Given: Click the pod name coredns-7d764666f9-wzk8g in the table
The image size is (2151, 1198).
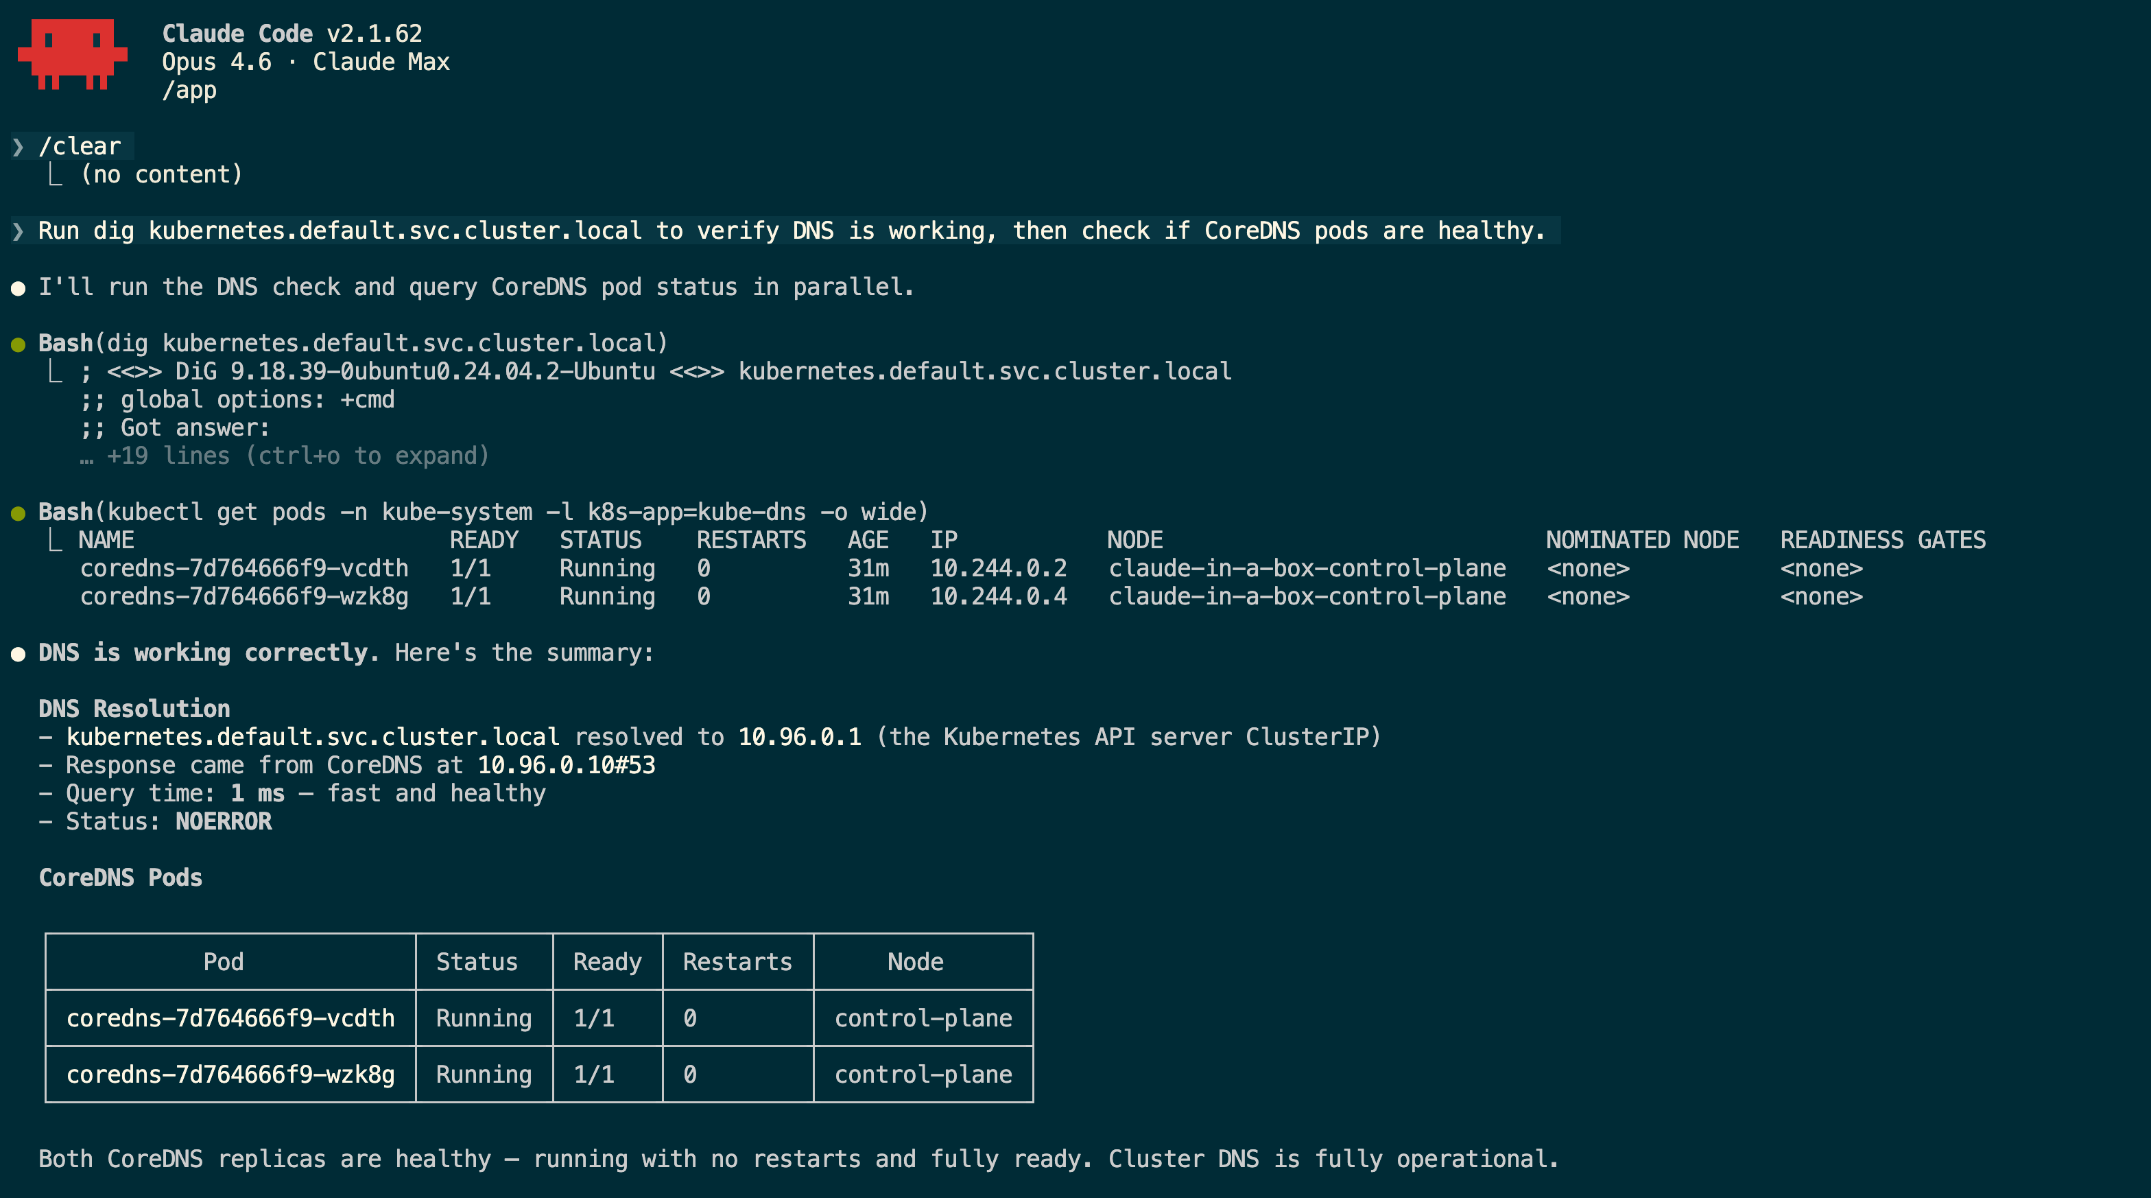Looking at the screenshot, I should (x=231, y=1074).
